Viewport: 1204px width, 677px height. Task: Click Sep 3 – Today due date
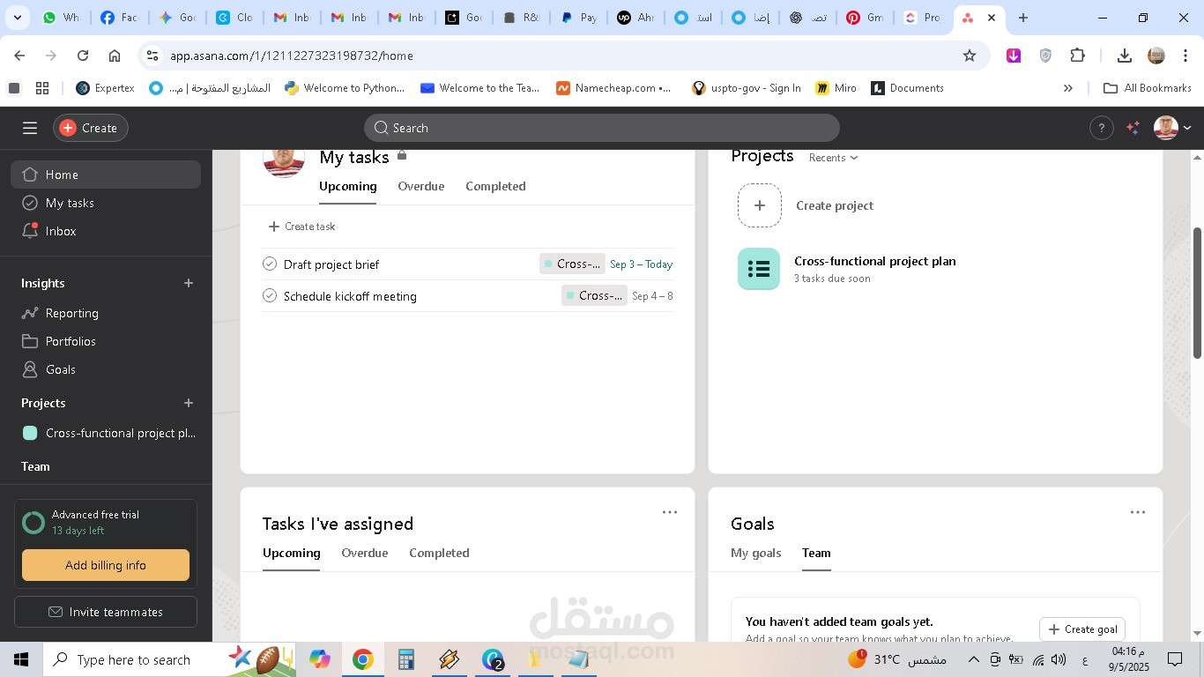point(642,264)
